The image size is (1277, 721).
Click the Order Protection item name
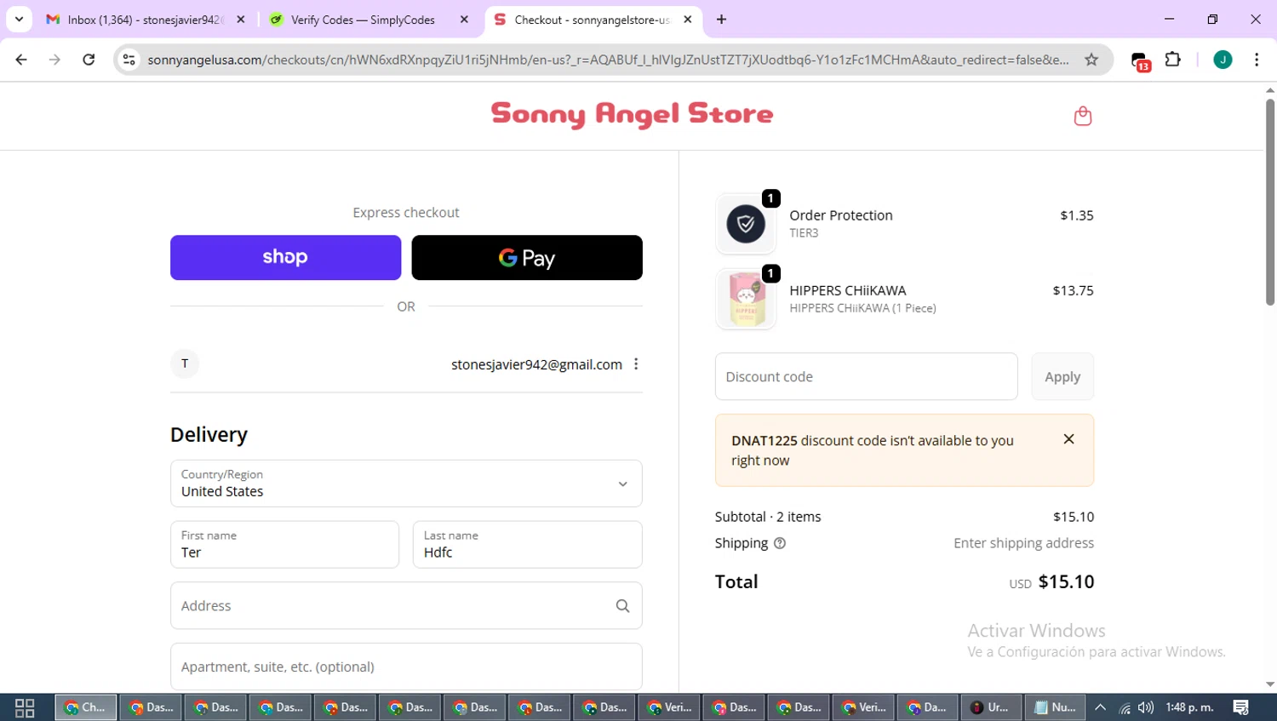(841, 215)
